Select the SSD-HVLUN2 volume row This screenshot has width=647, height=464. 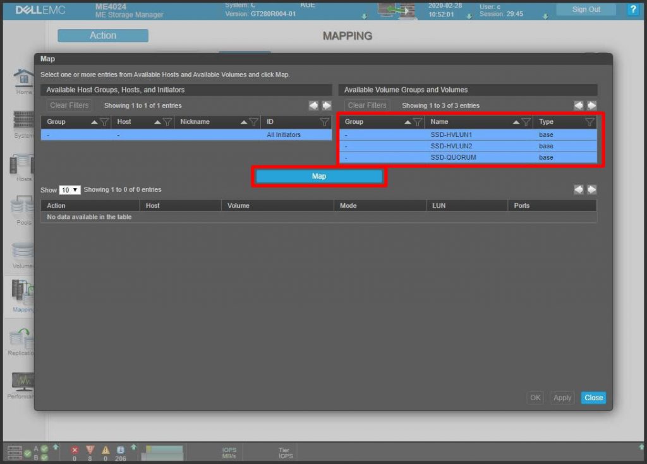(468, 146)
